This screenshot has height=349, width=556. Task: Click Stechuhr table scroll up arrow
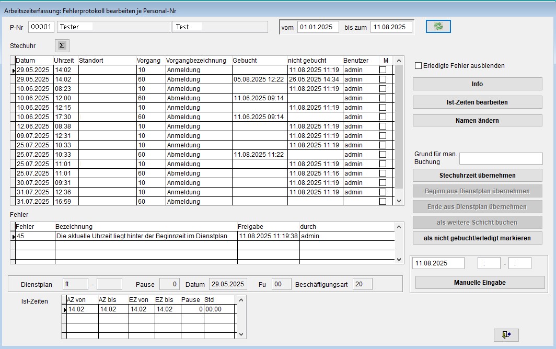coord(399,61)
